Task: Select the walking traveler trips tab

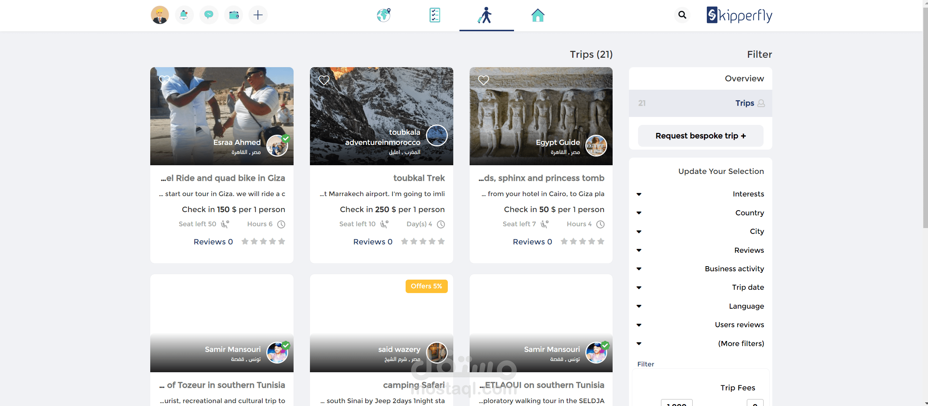Action: click(x=486, y=15)
